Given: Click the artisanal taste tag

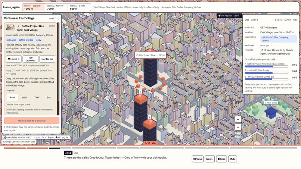Looking at the screenshot, I should click(11, 40).
